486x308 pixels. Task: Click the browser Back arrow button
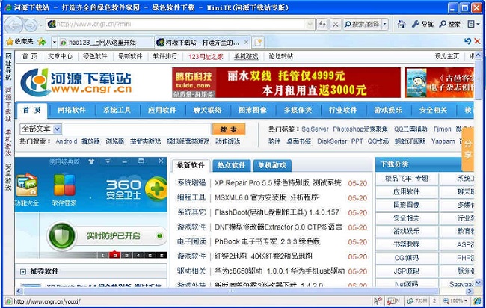click(14, 25)
